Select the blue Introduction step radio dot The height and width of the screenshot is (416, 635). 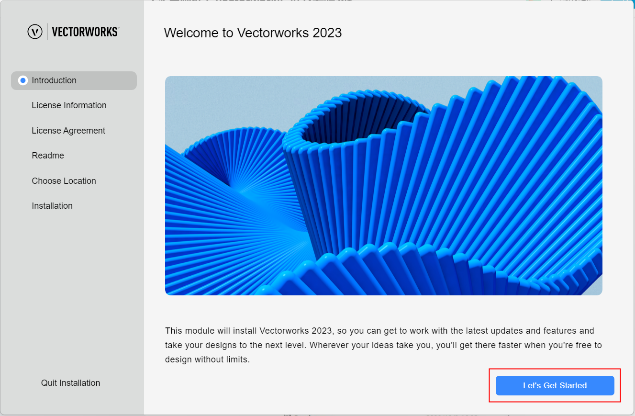click(x=22, y=80)
